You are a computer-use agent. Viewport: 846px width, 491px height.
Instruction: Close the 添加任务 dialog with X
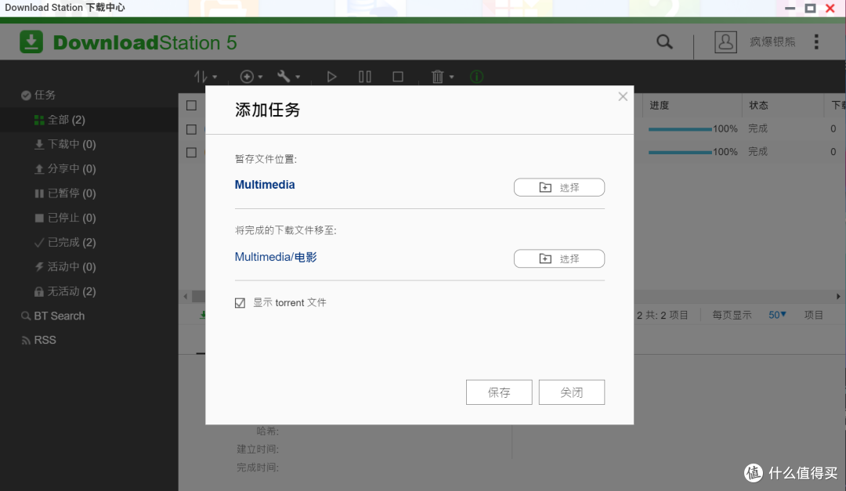pyautogui.click(x=623, y=96)
